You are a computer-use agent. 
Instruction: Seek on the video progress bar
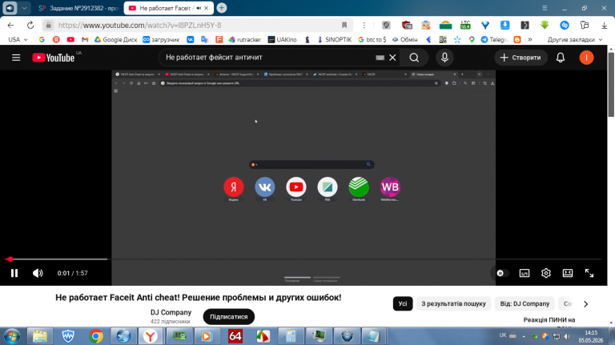(304, 259)
